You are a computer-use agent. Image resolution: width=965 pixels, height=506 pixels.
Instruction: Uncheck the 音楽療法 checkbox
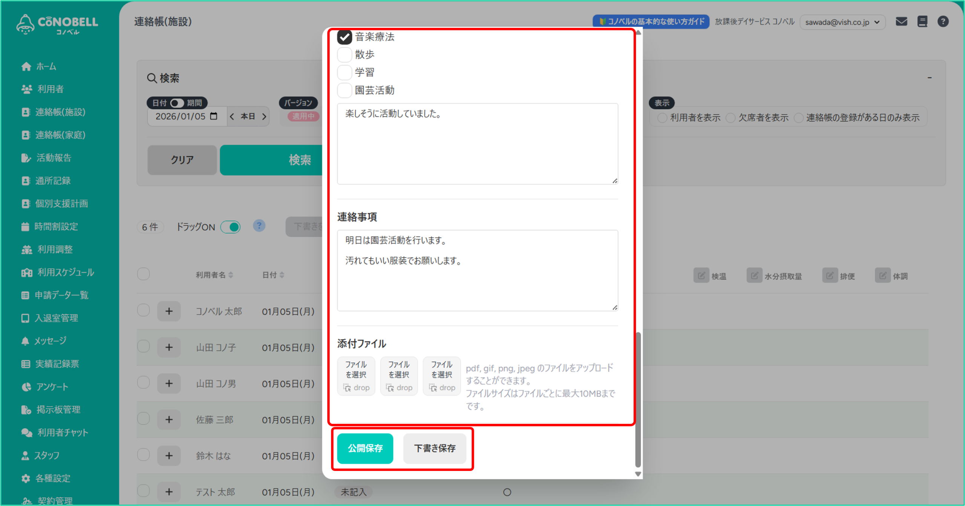coord(344,37)
